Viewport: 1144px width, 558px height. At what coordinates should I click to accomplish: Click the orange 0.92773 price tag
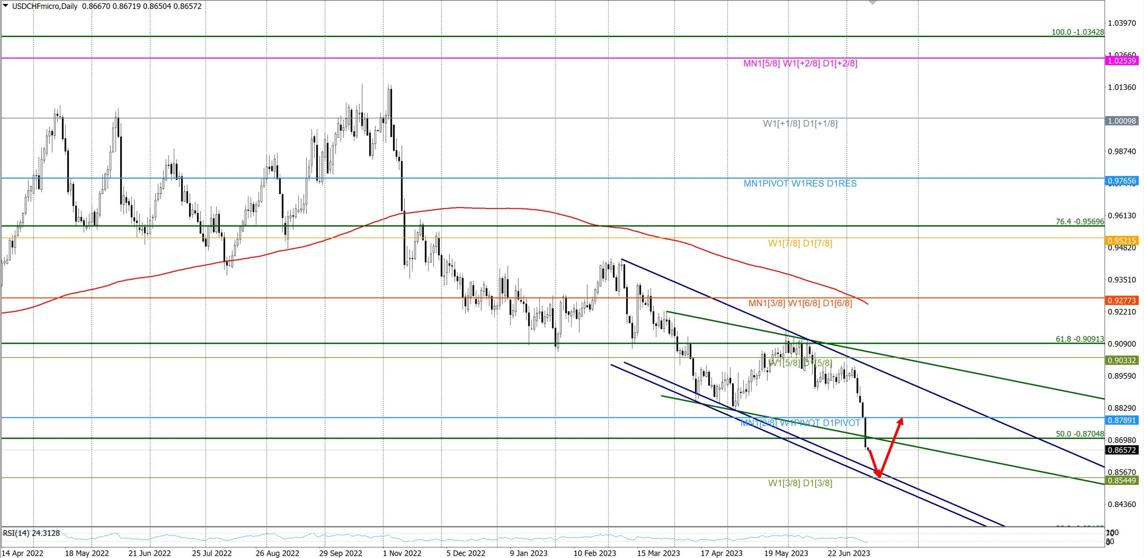(x=1122, y=300)
